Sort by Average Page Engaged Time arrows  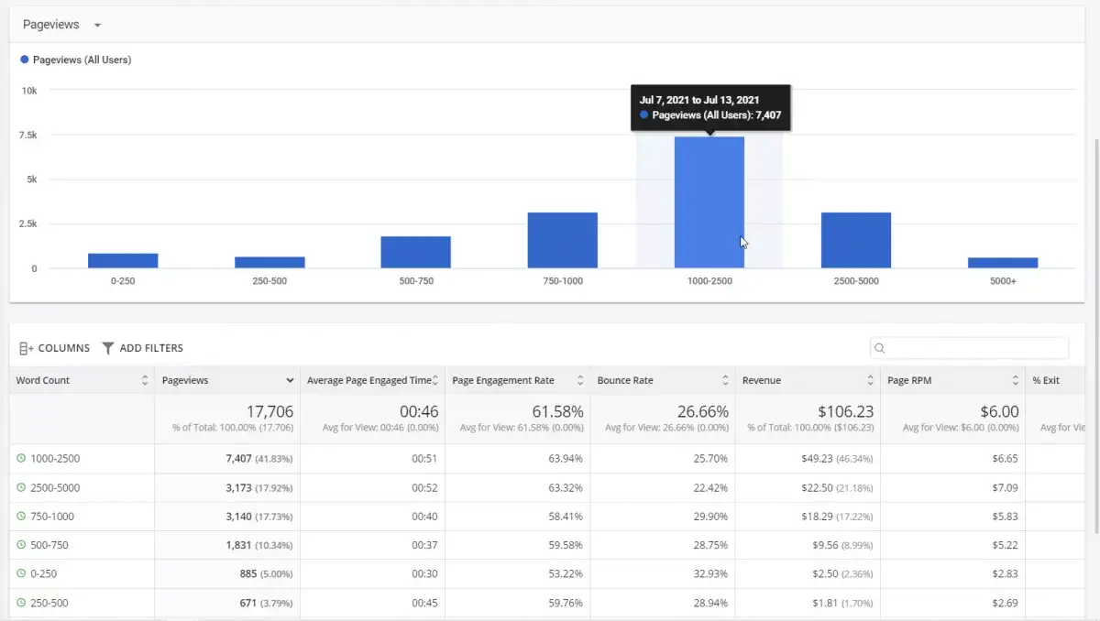point(435,380)
